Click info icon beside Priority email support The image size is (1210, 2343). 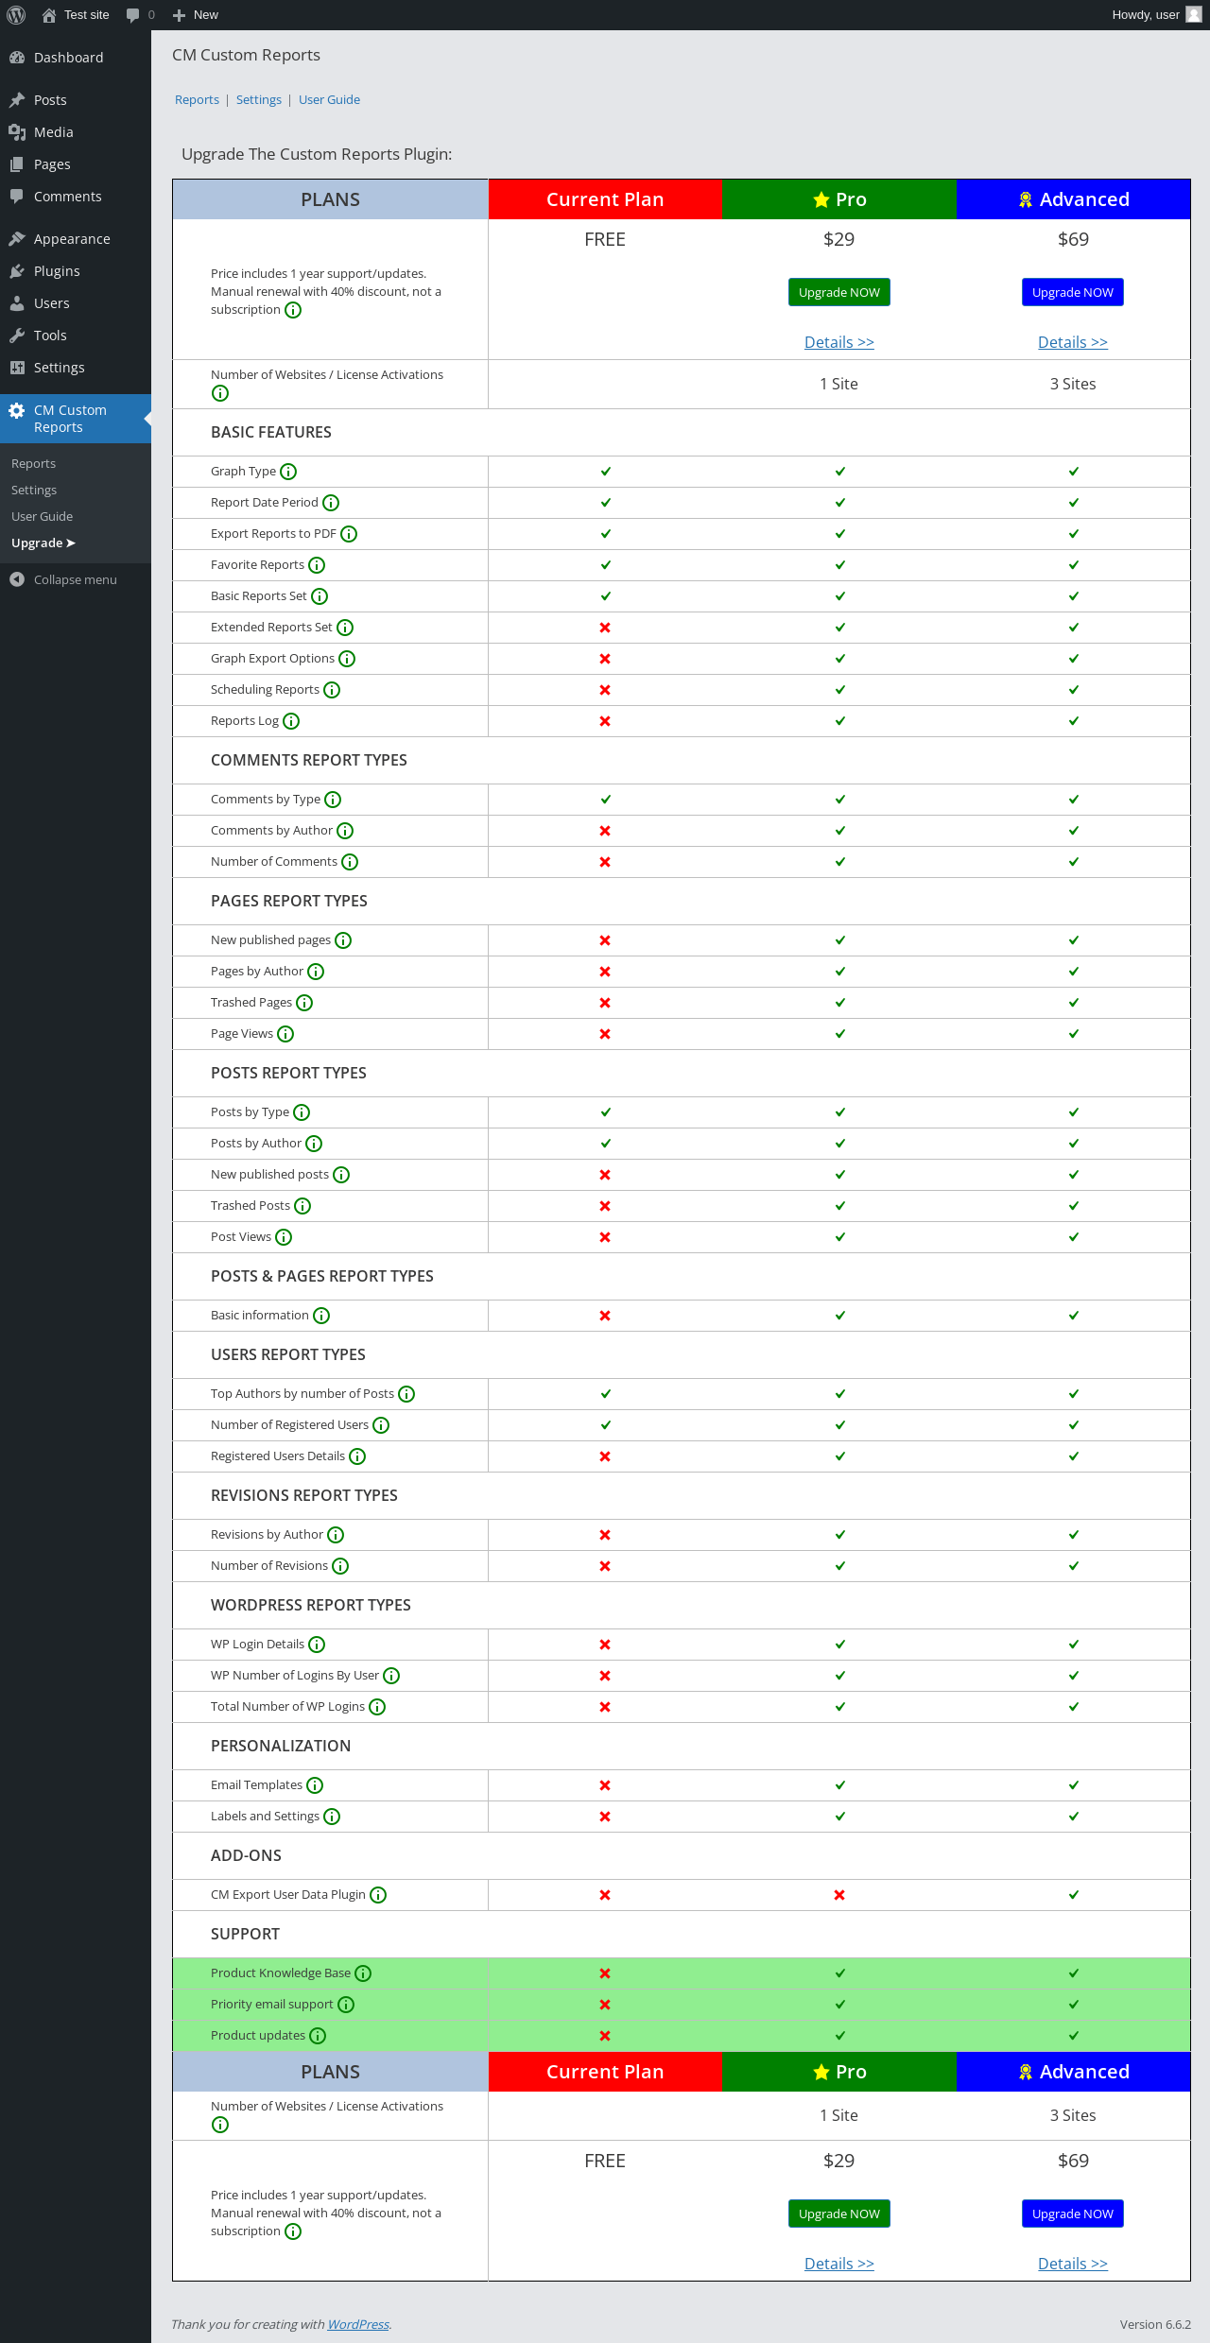[346, 2005]
